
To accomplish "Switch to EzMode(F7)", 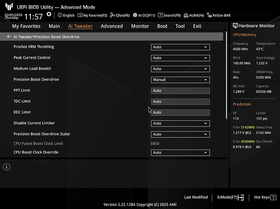I will tap(230, 197).
